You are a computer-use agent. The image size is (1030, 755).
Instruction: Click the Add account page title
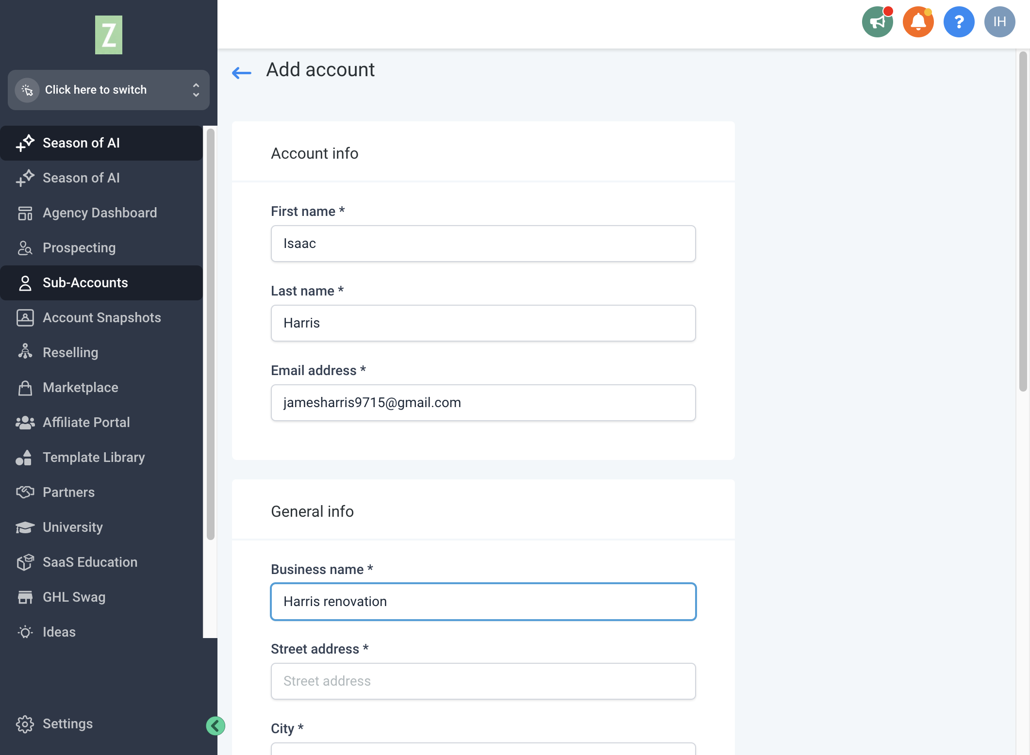click(x=320, y=70)
